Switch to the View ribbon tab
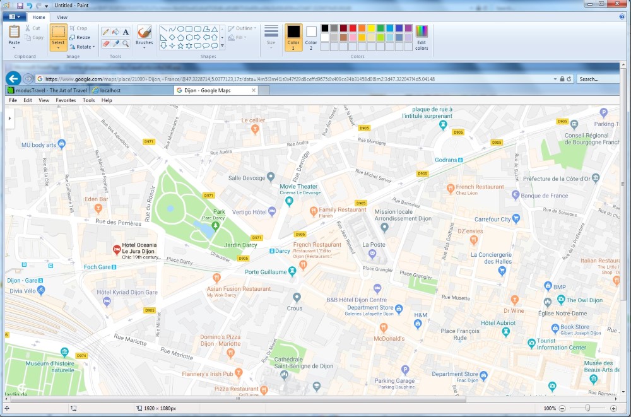 click(x=62, y=17)
